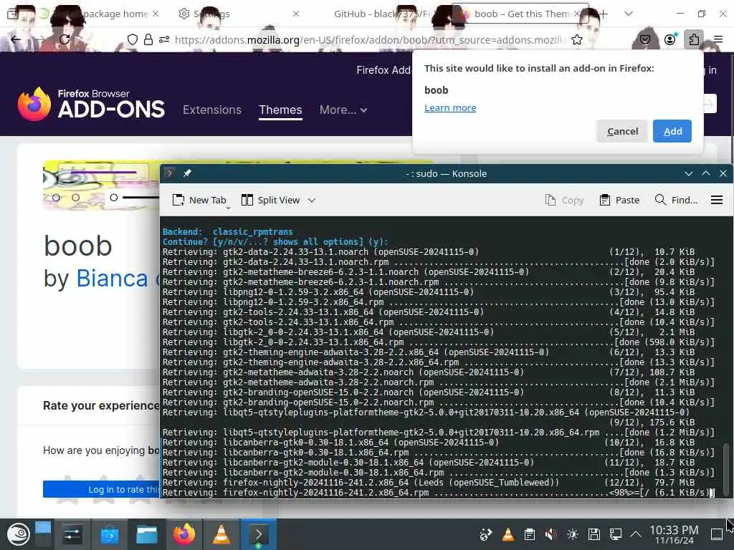Click the Copy button in Konsole
The height and width of the screenshot is (550, 734).
click(565, 201)
